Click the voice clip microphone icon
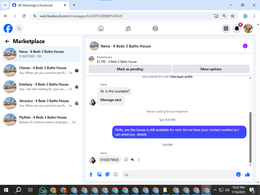This screenshot has width=260, height=195. tap(91, 175)
